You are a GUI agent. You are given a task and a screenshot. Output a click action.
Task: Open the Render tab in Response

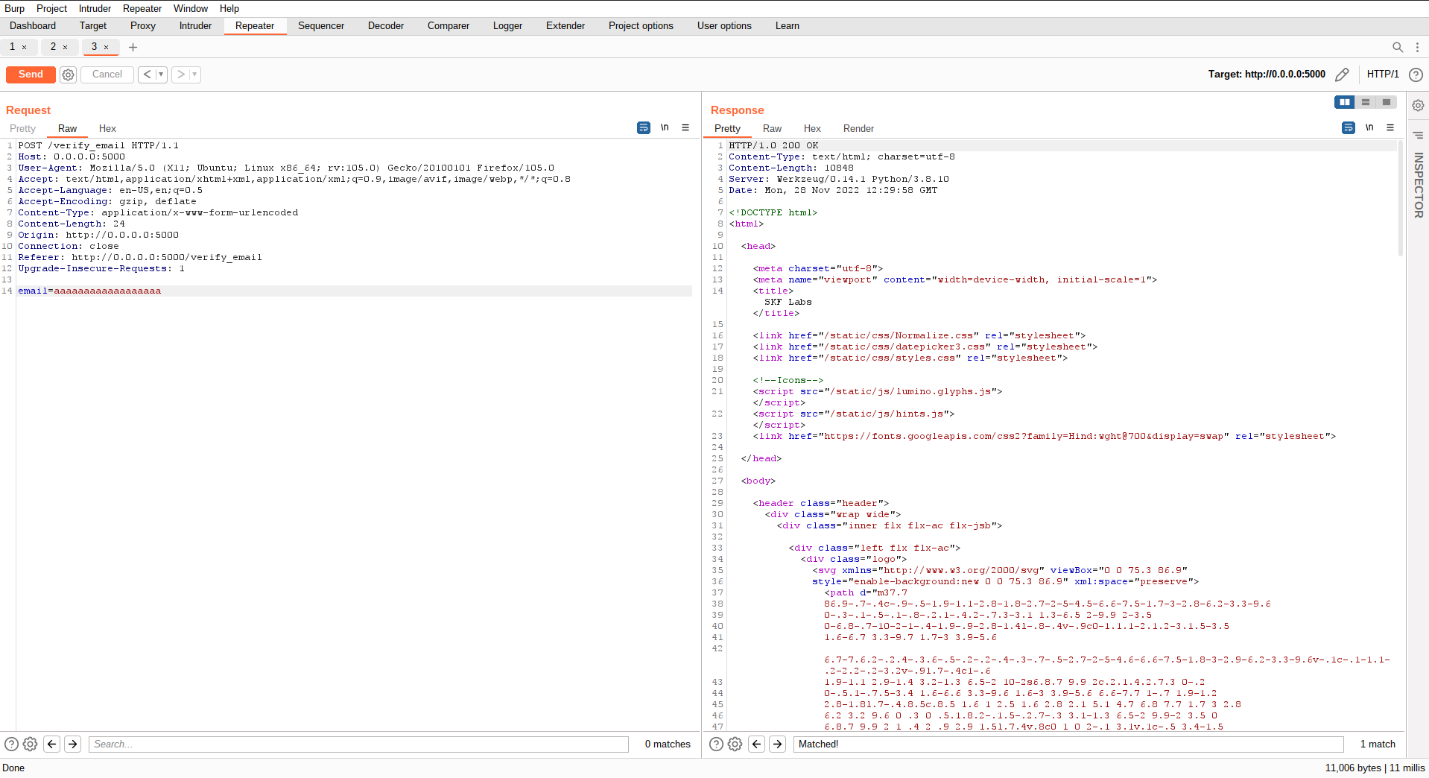point(858,128)
